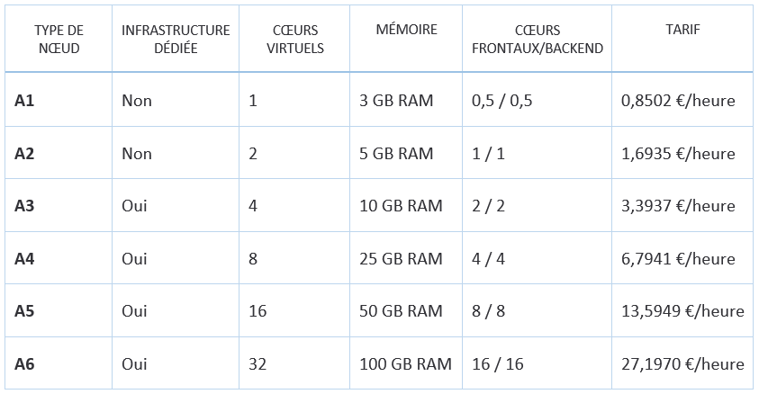The image size is (759, 394).
Task: Click the TYPE DE NŒUD column header
Action: (x=59, y=39)
